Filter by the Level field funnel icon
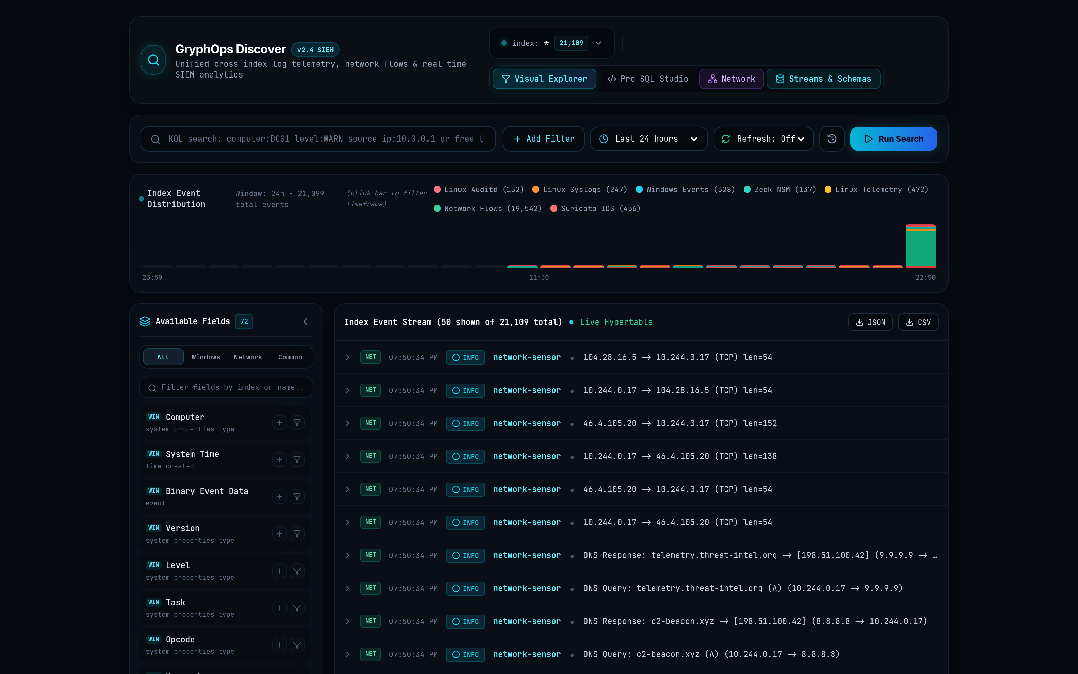Viewport: 1078px width, 674px height. pyautogui.click(x=297, y=571)
